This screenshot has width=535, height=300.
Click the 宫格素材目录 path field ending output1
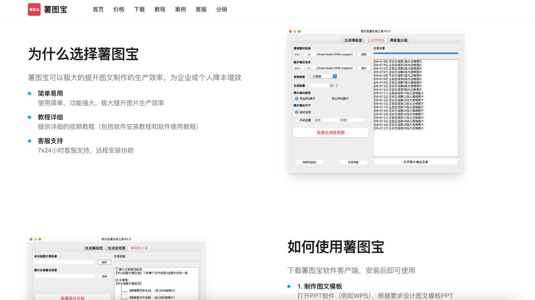324,54
